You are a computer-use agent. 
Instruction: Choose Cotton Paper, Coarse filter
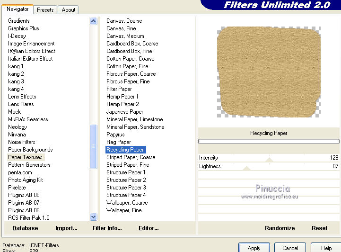(130, 59)
